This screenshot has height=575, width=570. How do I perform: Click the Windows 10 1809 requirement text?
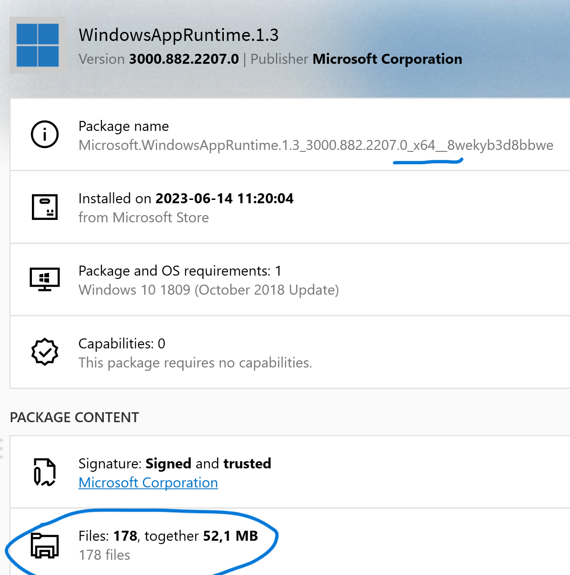point(209,289)
